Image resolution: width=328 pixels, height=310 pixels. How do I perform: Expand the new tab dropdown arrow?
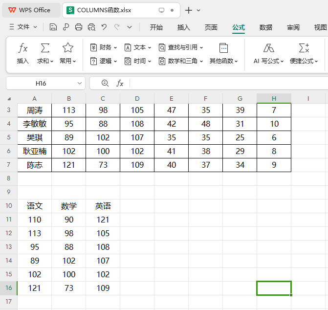point(198,10)
